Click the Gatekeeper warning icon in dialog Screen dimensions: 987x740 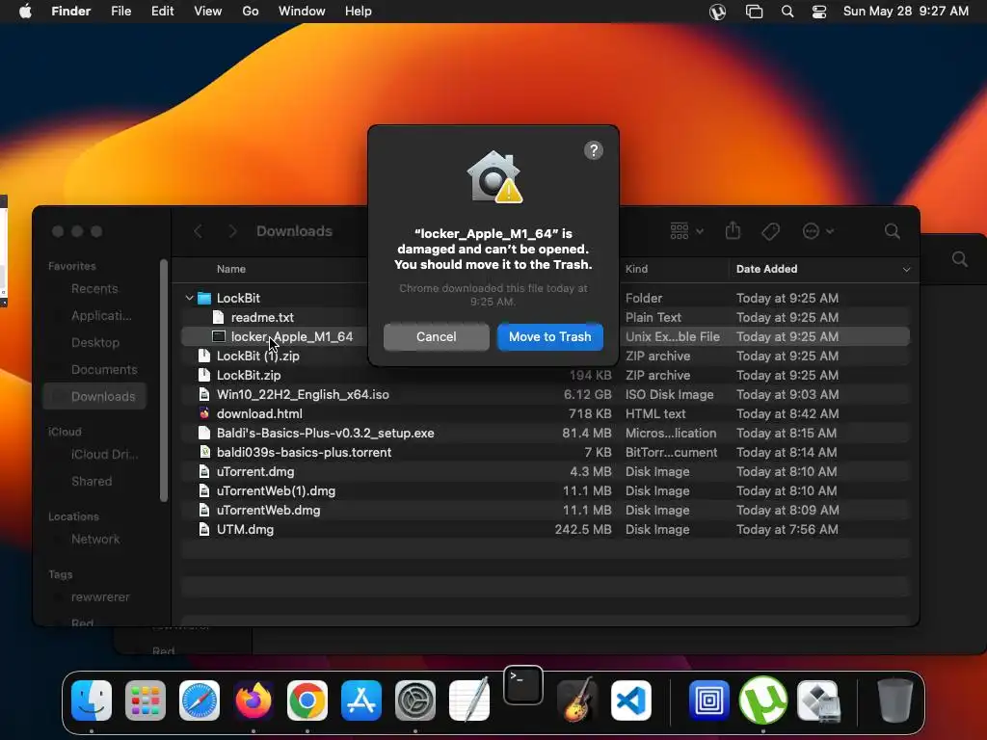tap(494, 177)
